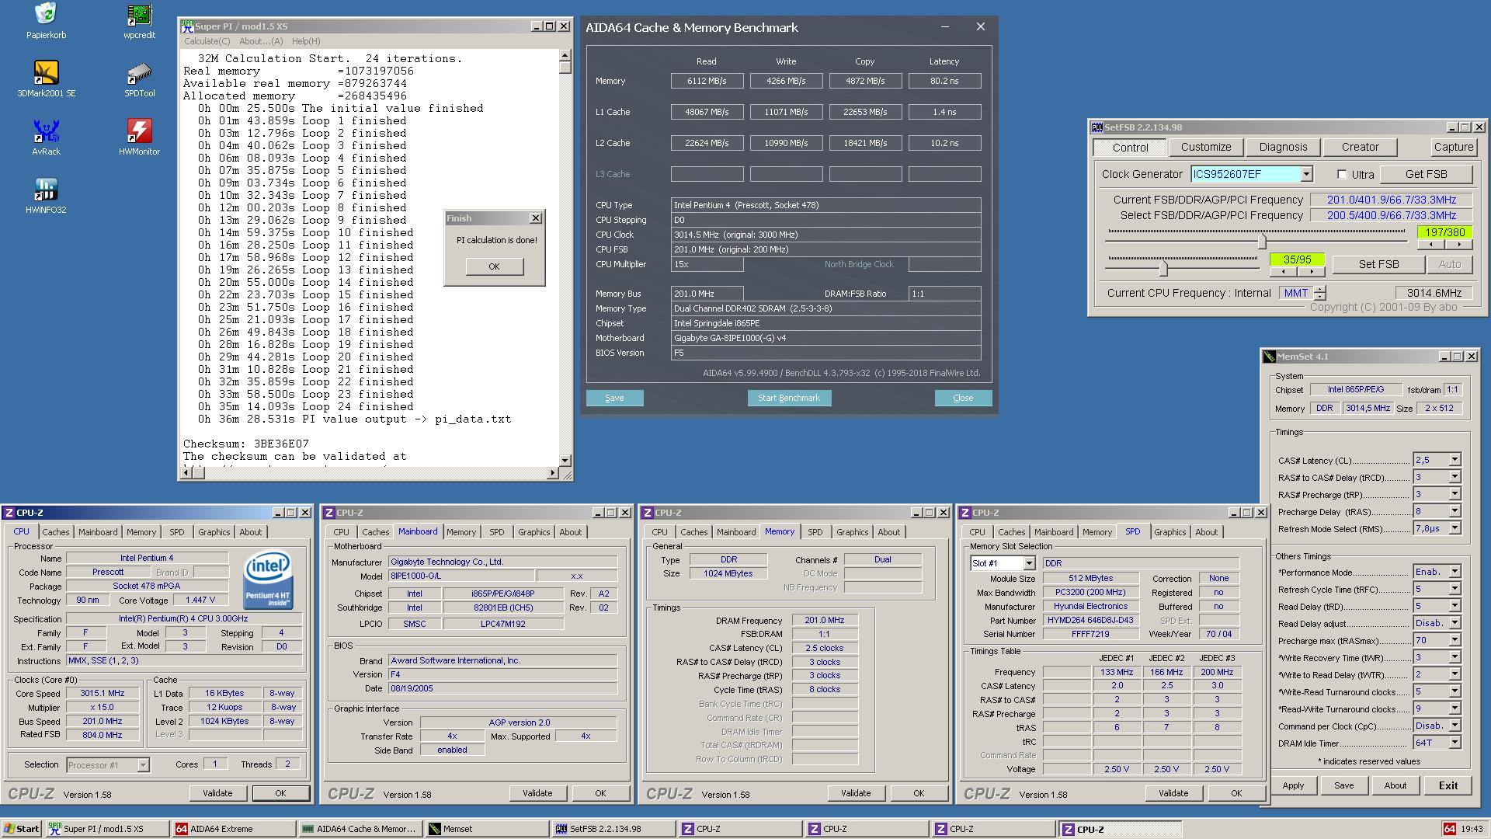Switch to AIDA64 Cache & Memory taskbar item
This screenshot has height=839, width=1491.
pos(360,829)
